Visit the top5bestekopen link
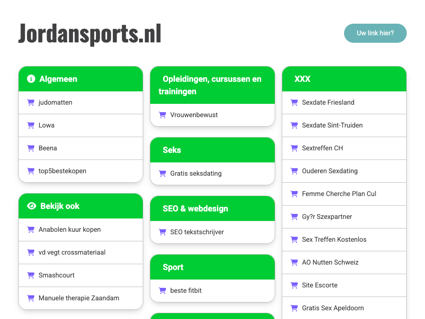This screenshot has height=319, width=425. click(x=62, y=171)
